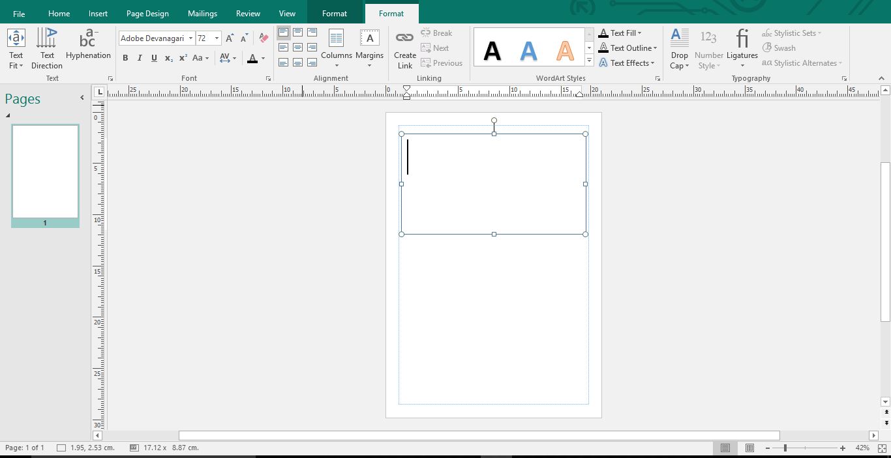The height and width of the screenshot is (458, 891).
Task: Switch to the Mailings tab
Action: tap(202, 14)
